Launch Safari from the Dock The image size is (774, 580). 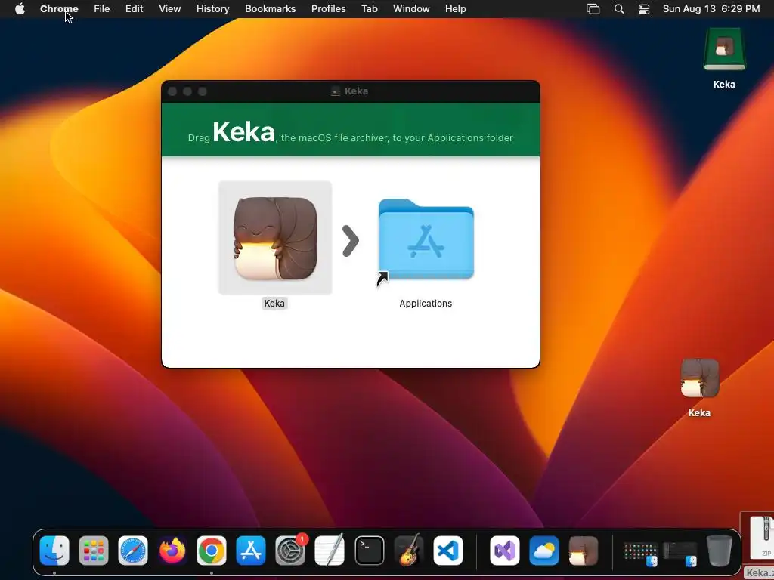(x=133, y=551)
